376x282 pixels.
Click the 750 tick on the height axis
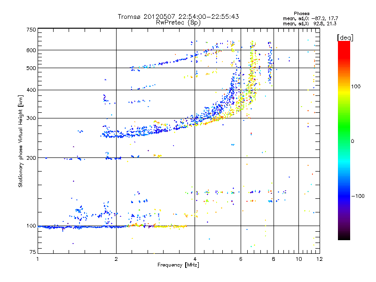[31, 30]
